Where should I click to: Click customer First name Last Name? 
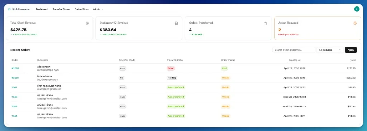pos(49,86)
